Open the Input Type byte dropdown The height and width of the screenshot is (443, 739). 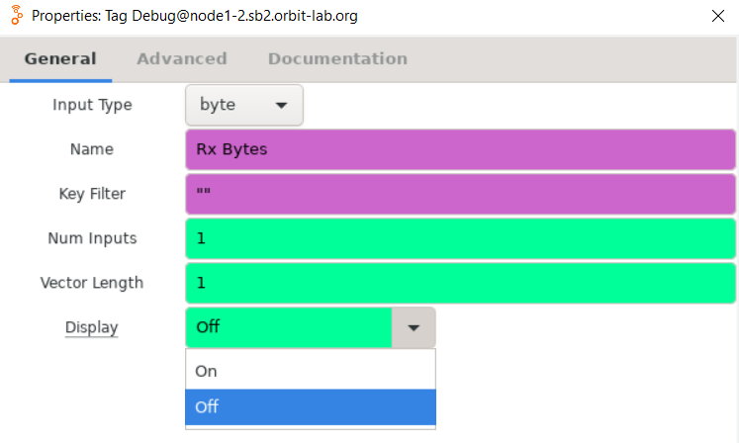coord(243,105)
